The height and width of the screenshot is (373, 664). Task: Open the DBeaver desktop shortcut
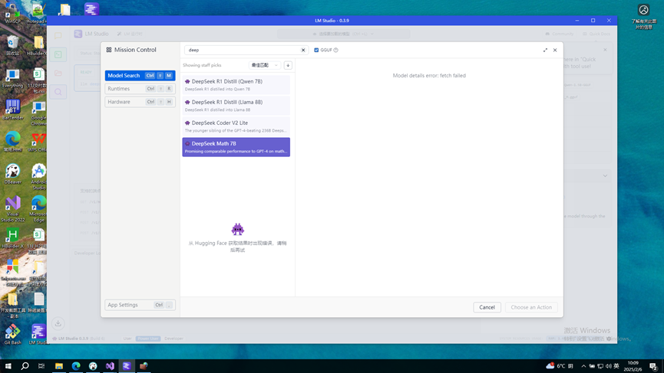[13, 174]
